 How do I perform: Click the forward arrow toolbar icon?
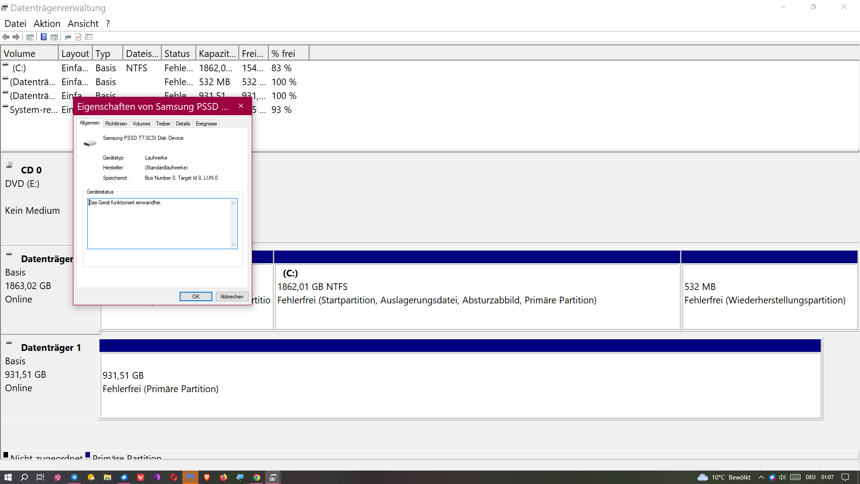point(16,37)
